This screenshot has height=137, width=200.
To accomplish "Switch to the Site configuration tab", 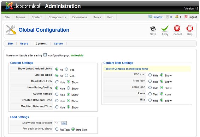I will pyautogui.click(x=10, y=44).
